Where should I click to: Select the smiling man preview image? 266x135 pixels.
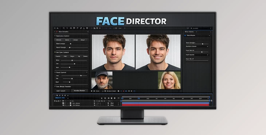pos(158,52)
